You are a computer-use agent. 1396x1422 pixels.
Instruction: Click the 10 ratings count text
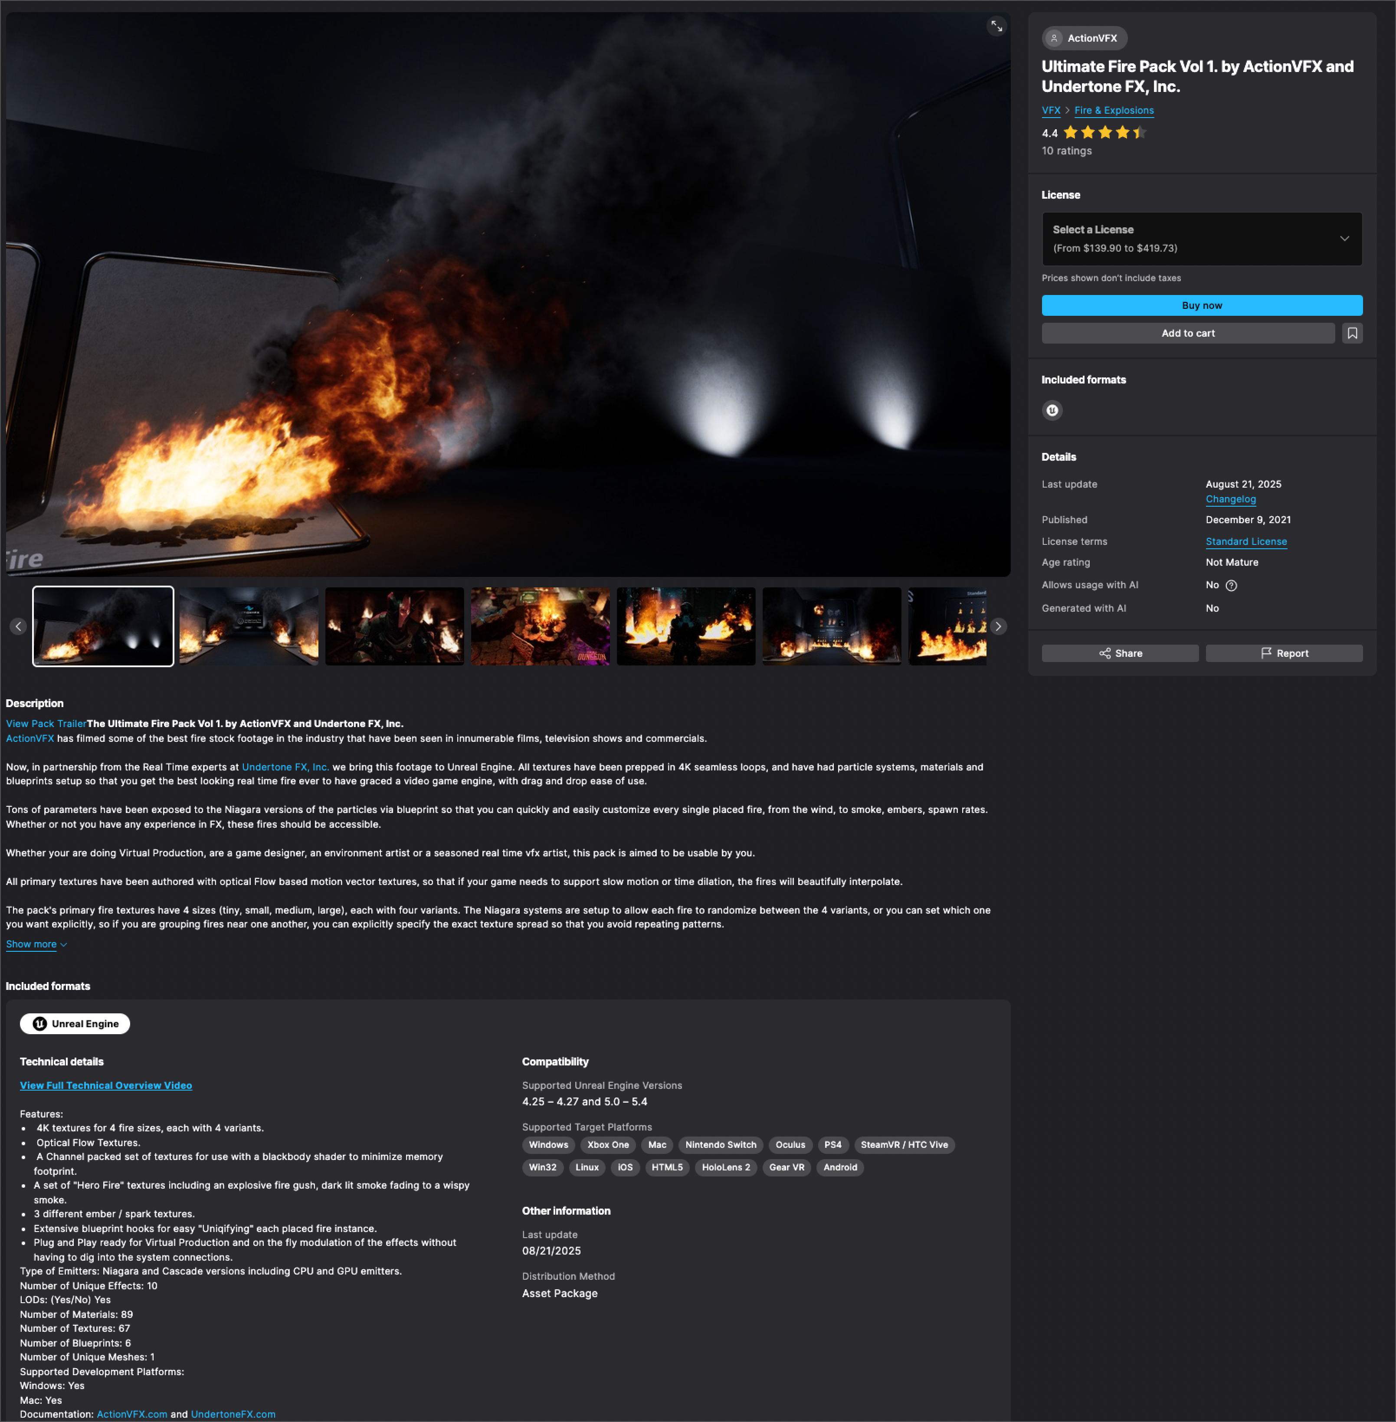(x=1067, y=151)
